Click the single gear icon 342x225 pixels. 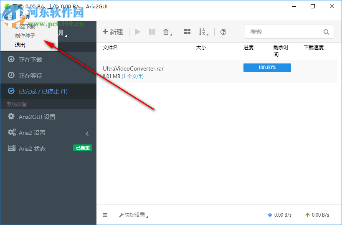click(x=11, y=116)
